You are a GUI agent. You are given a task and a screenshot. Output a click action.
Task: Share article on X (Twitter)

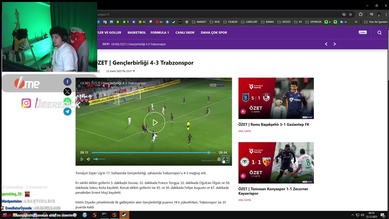point(67,92)
